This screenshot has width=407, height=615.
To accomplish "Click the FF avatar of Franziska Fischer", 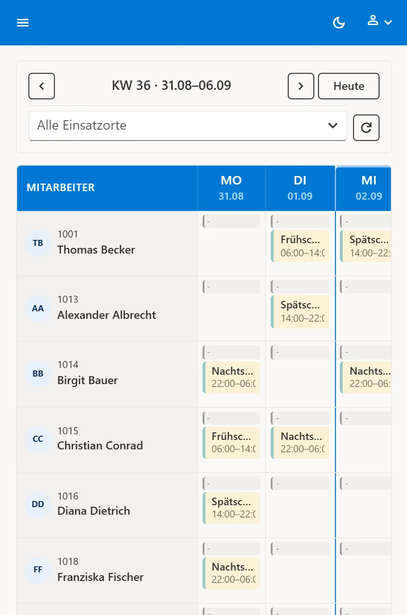I will coord(38,570).
